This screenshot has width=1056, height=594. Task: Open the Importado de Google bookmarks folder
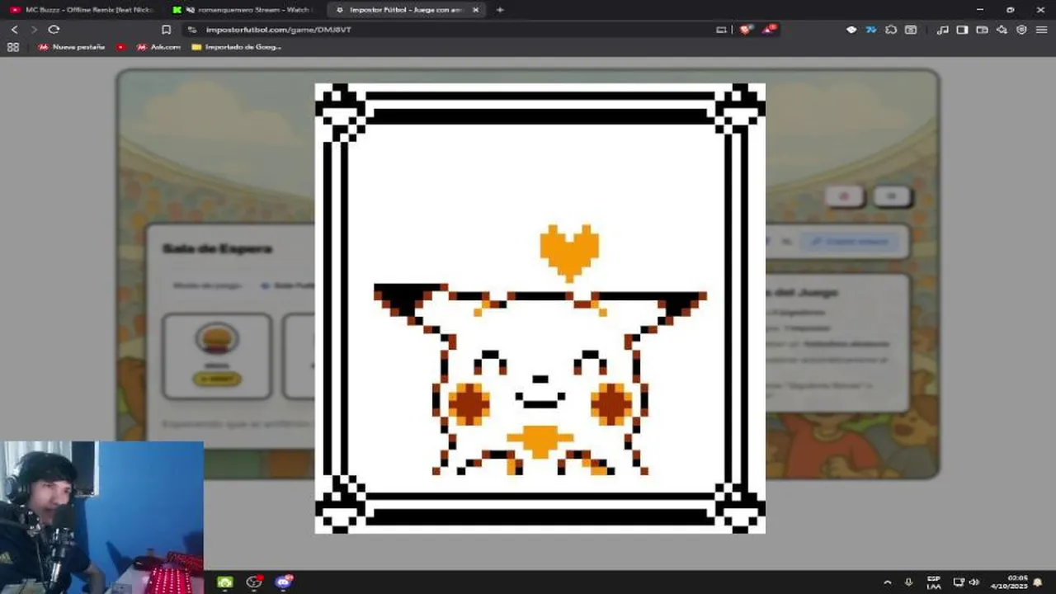pos(237,47)
